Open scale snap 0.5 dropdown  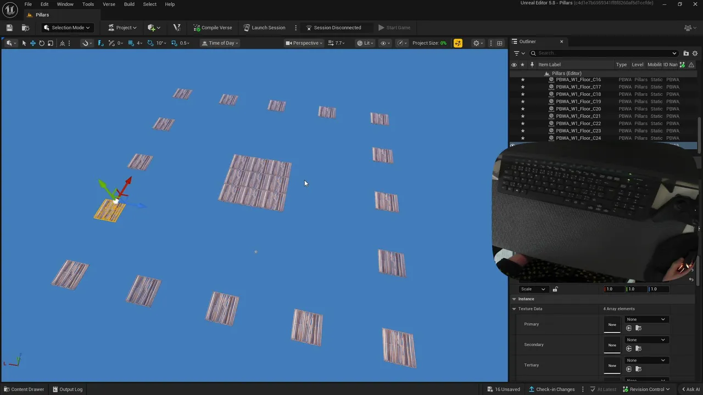point(185,43)
